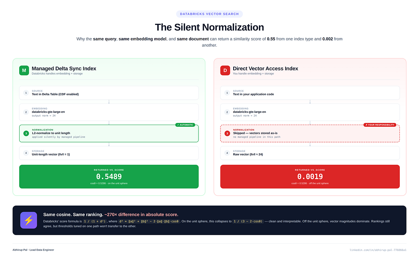Click the red Your Responsibility badge

click(x=380, y=125)
